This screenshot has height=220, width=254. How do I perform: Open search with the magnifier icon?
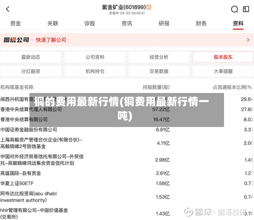click(234, 9)
